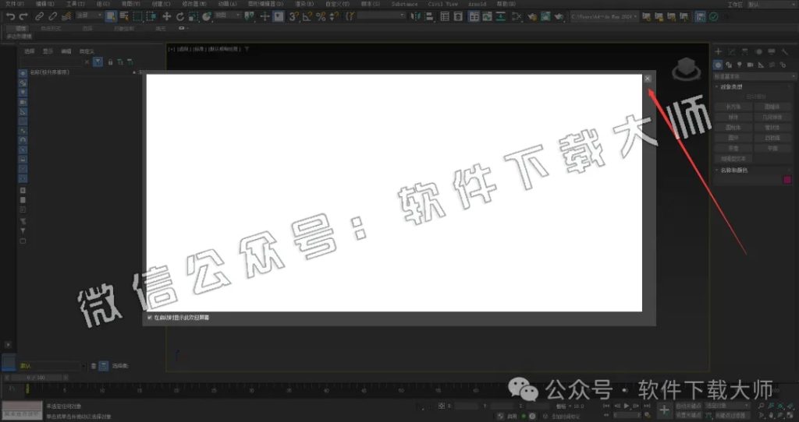Click the Redo arrow icon
The width and height of the screenshot is (799, 422).
point(23,17)
